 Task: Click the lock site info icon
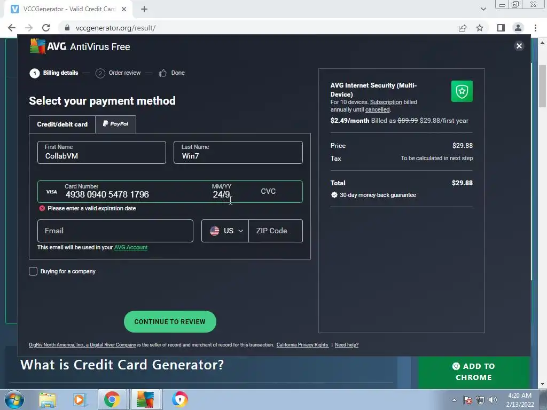pyautogui.click(x=67, y=28)
